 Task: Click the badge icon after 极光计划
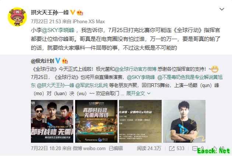click(65, 61)
